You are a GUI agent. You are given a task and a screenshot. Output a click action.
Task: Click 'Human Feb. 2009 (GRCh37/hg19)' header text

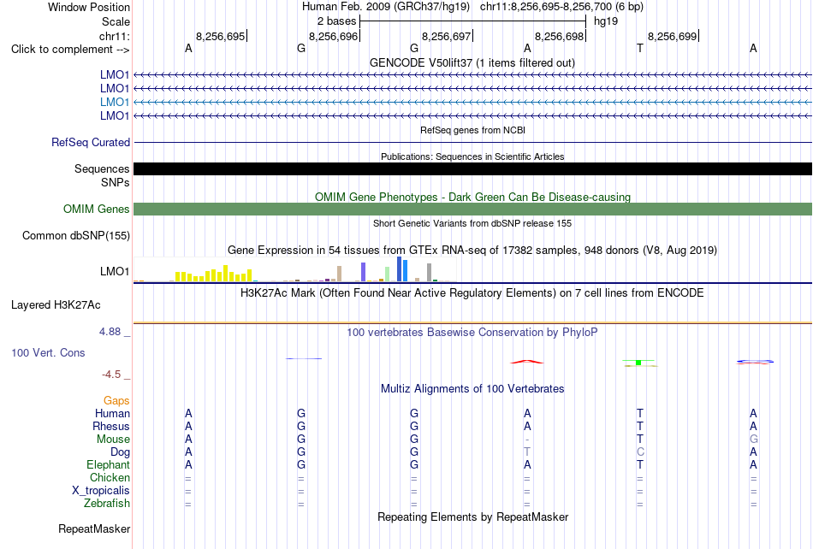tap(386, 7)
